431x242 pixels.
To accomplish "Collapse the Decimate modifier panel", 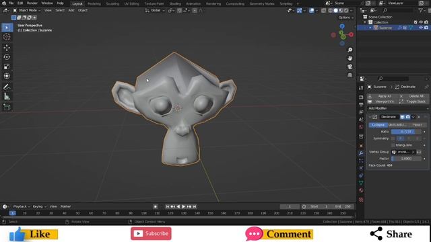I will (370, 117).
